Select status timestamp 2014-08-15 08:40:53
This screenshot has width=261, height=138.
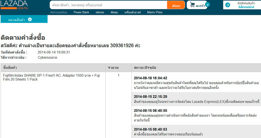click(151, 129)
